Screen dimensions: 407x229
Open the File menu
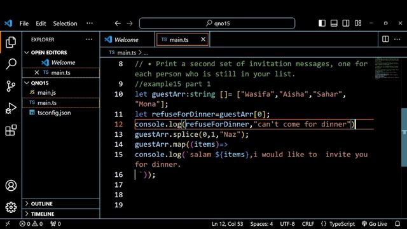tap(24, 24)
